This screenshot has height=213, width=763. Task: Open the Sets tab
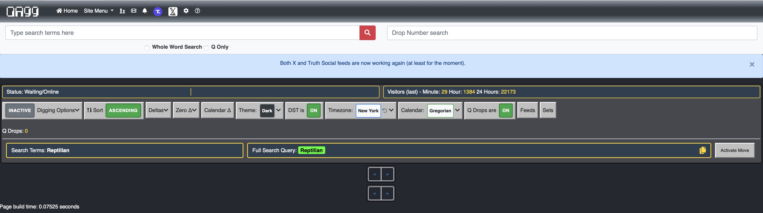[x=548, y=111]
